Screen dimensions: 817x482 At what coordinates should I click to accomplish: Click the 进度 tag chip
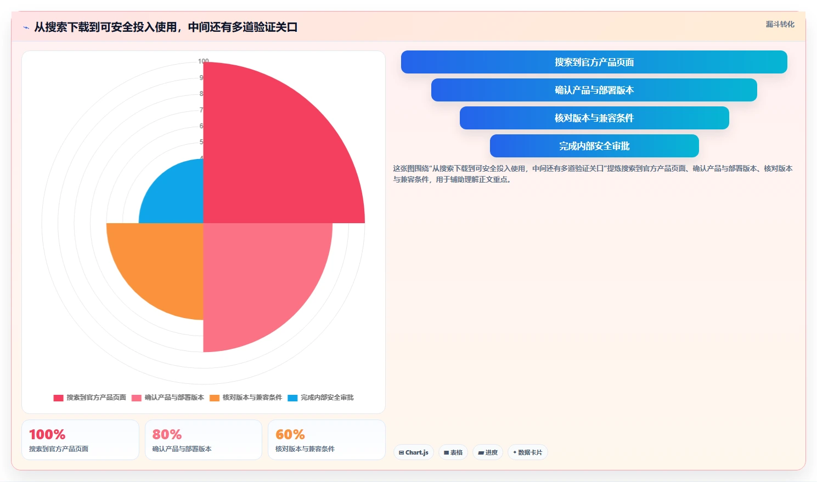(x=488, y=452)
